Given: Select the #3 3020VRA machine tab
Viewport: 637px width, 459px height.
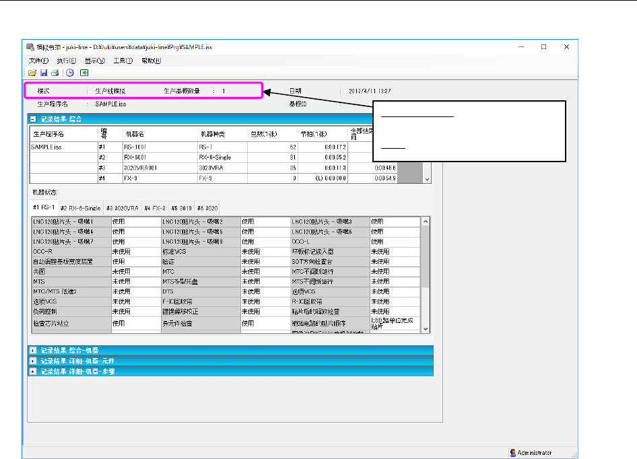Looking at the screenshot, I should pos(121,209).
